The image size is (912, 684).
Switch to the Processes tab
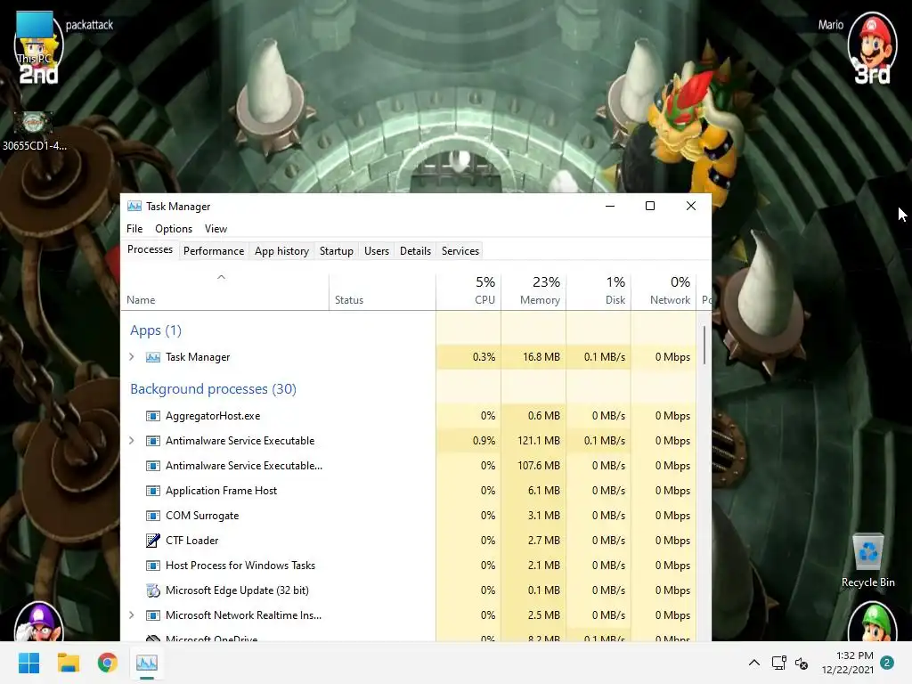click(150, 249)
